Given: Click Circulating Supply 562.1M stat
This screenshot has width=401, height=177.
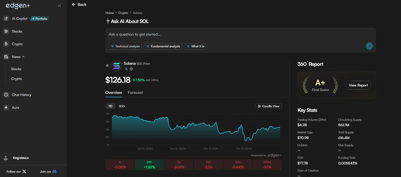Looking at the screenshot, I should pyautogui.click(x=350, y=122).
